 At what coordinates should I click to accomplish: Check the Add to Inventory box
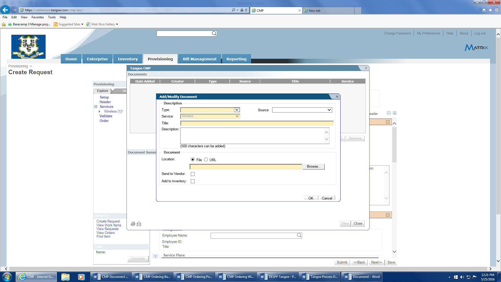(193, 181)
